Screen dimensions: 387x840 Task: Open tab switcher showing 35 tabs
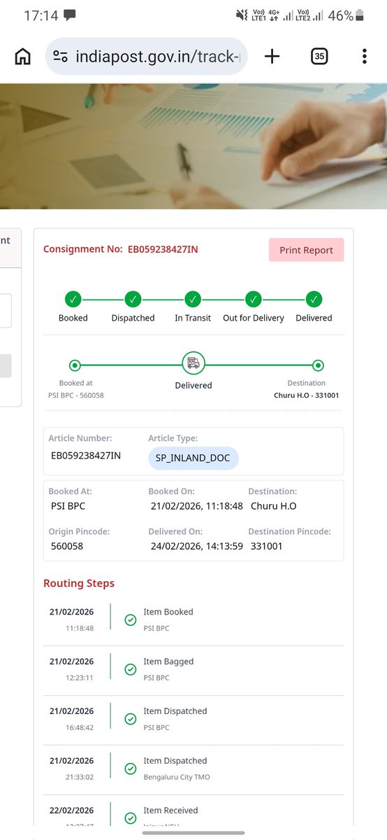pyautogui.click(x=319, y=57)
